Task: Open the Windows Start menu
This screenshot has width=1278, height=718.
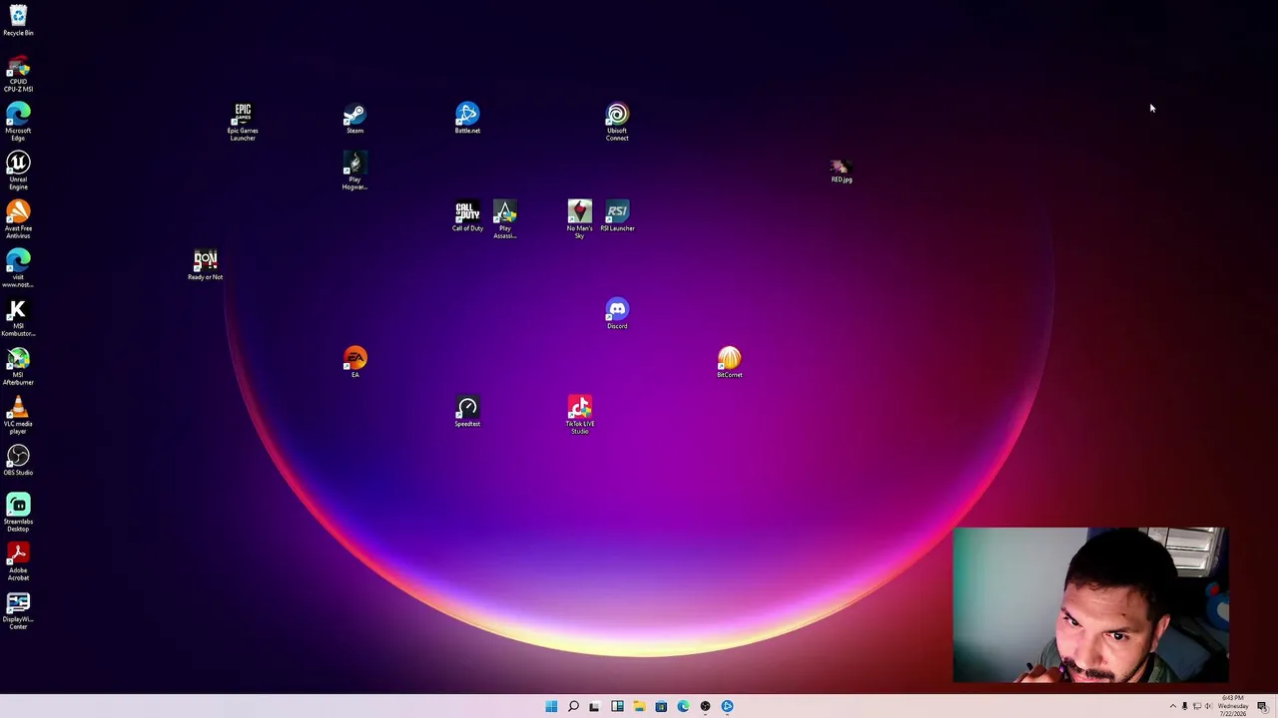Action: tap(551, 706)
